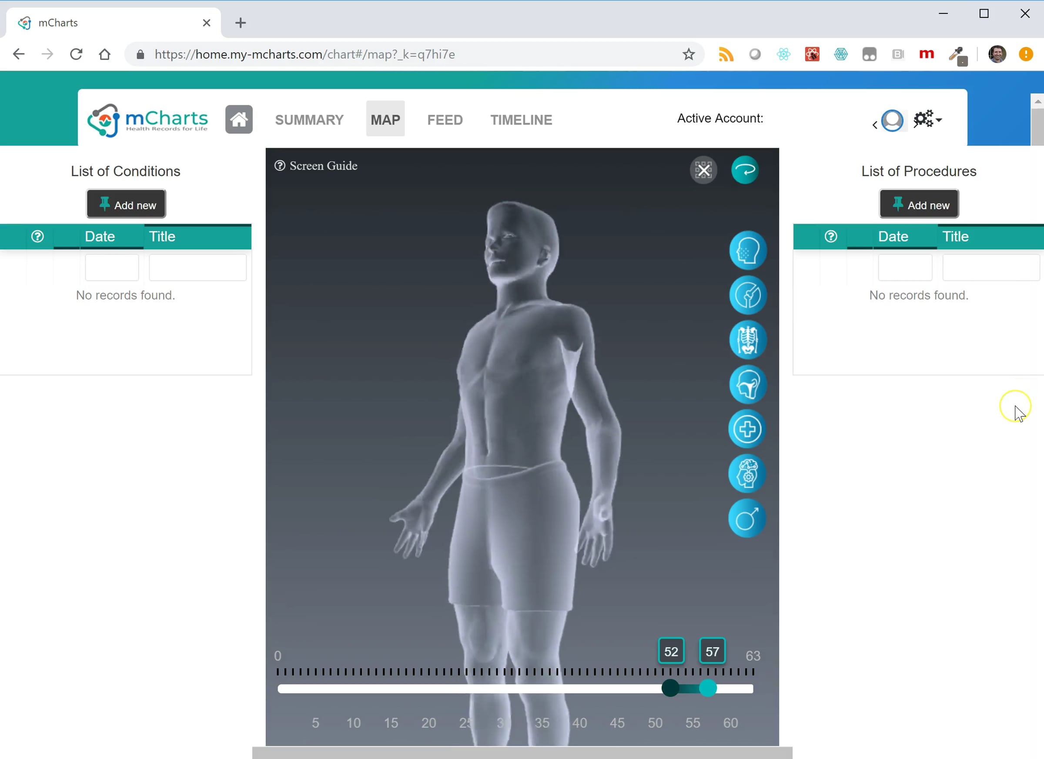
Task: Select the bone joint body-system icon
Action: [748, 295]
